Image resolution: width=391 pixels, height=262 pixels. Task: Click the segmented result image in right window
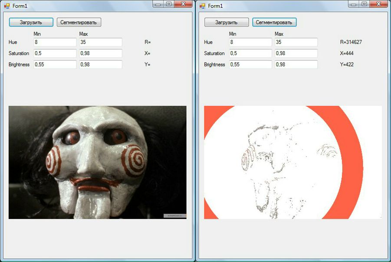click(293, 163)
